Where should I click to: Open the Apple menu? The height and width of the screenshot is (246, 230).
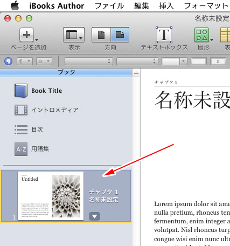[x=15, y=5]
